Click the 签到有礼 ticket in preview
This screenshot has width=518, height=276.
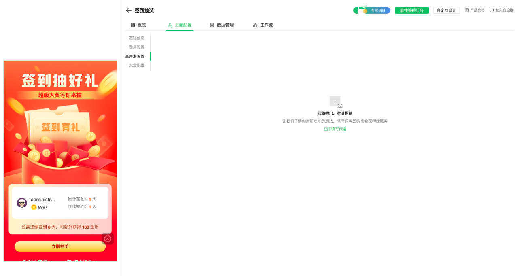pyautogui.click(x=60, y=127)
